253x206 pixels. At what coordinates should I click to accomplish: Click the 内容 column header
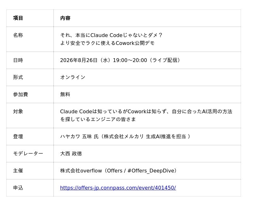tap(65, 18)
